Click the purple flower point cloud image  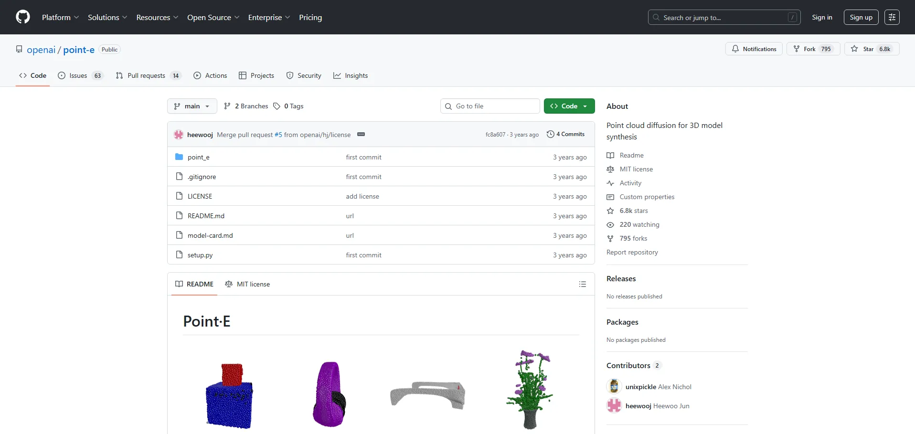[530, 389]
